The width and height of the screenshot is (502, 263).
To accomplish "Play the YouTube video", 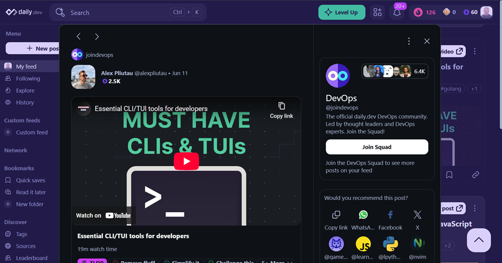I will tap(186, 161).
